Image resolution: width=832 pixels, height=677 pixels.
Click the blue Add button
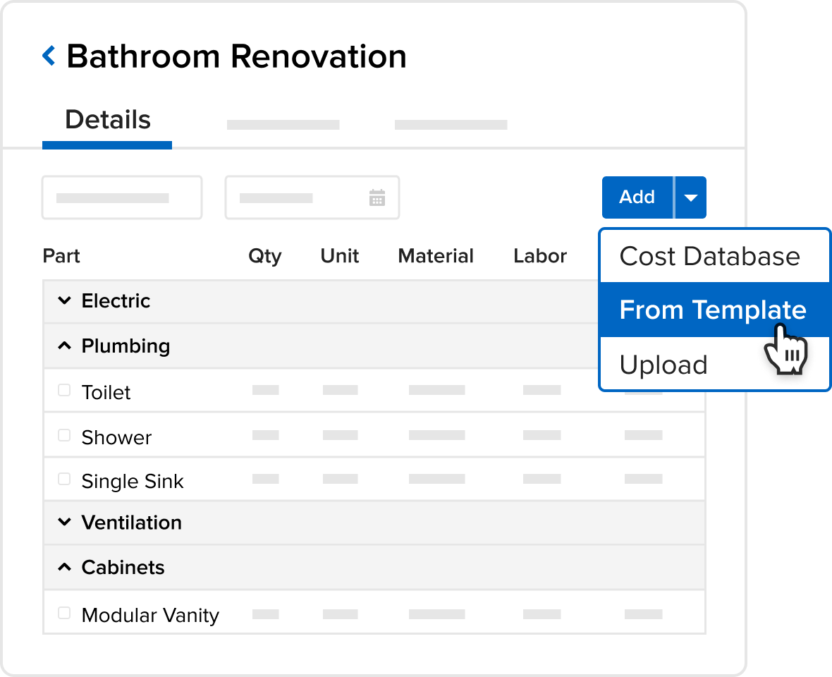(637, 197)
